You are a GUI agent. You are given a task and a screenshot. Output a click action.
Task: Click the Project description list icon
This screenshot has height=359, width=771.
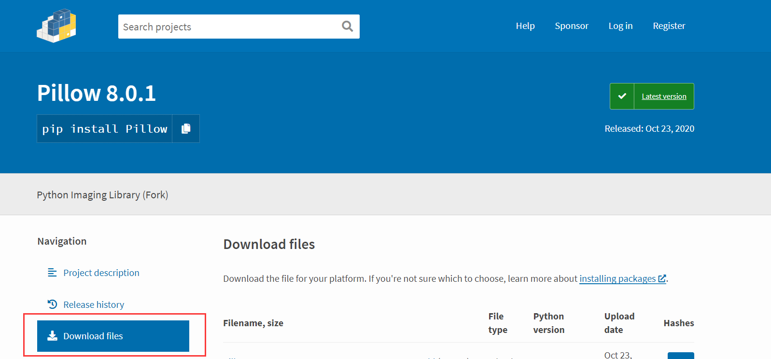(52, 273)
